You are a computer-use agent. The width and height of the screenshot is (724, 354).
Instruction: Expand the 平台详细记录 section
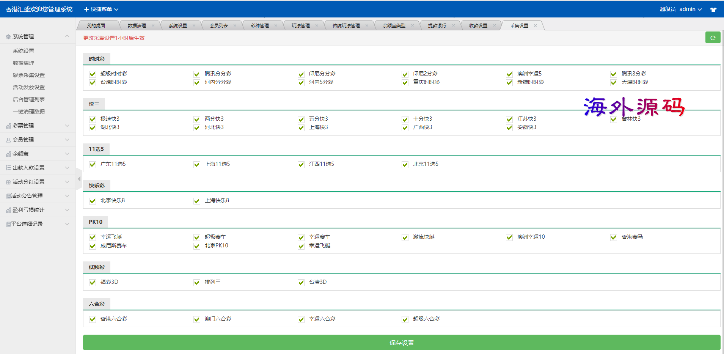click(x=38, y=224)
